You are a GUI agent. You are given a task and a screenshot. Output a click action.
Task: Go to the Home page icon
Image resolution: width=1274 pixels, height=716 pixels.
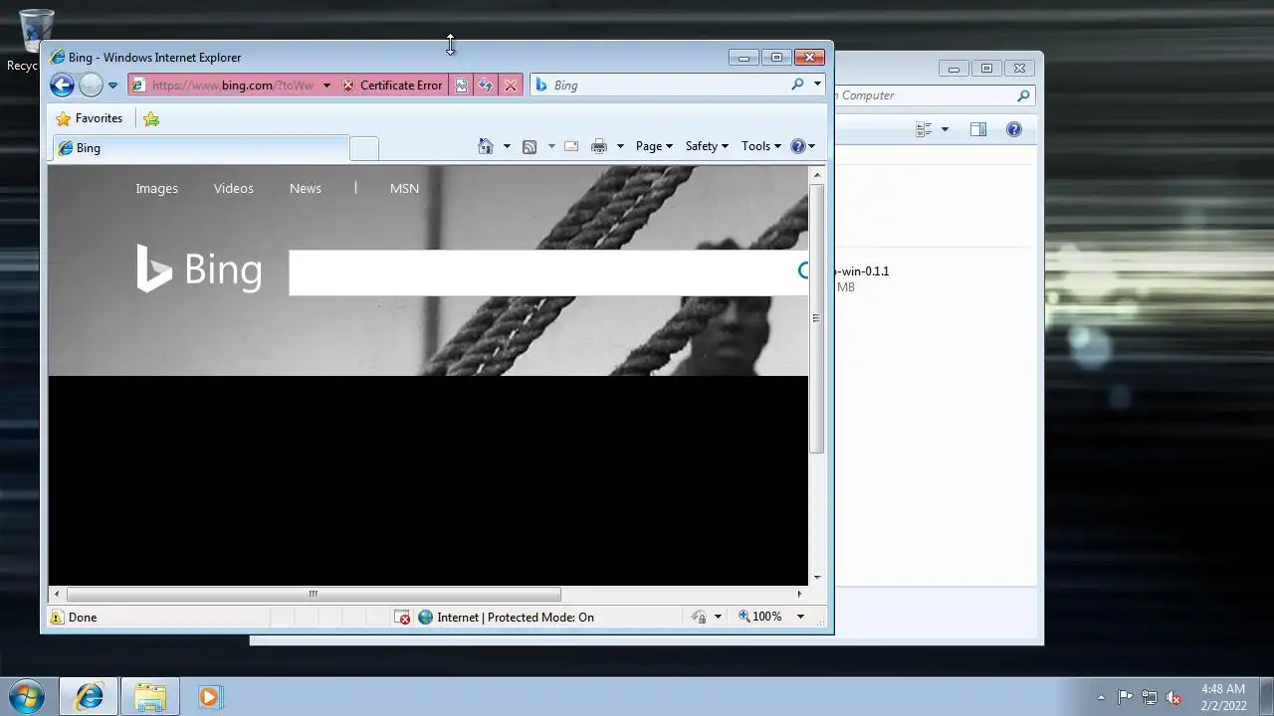coord(486,146)
